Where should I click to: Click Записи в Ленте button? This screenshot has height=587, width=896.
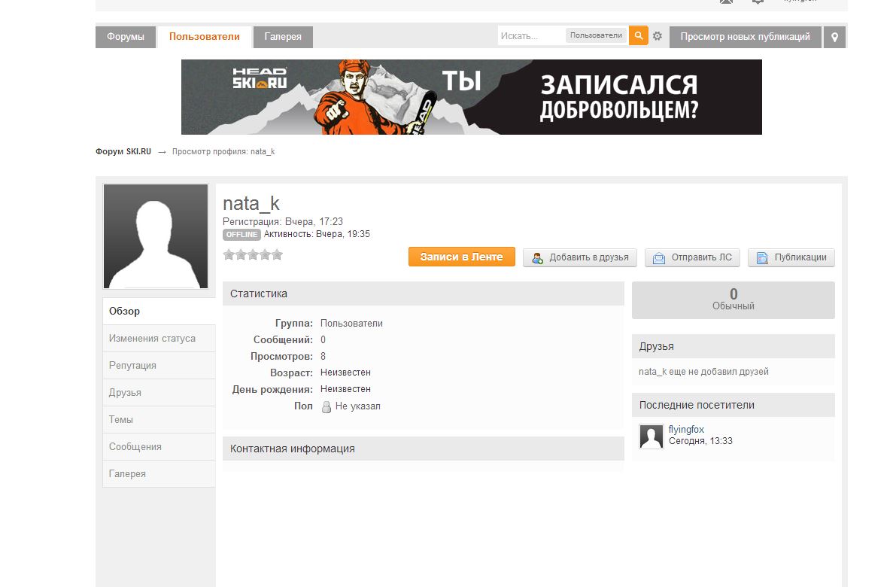[462, 257]
